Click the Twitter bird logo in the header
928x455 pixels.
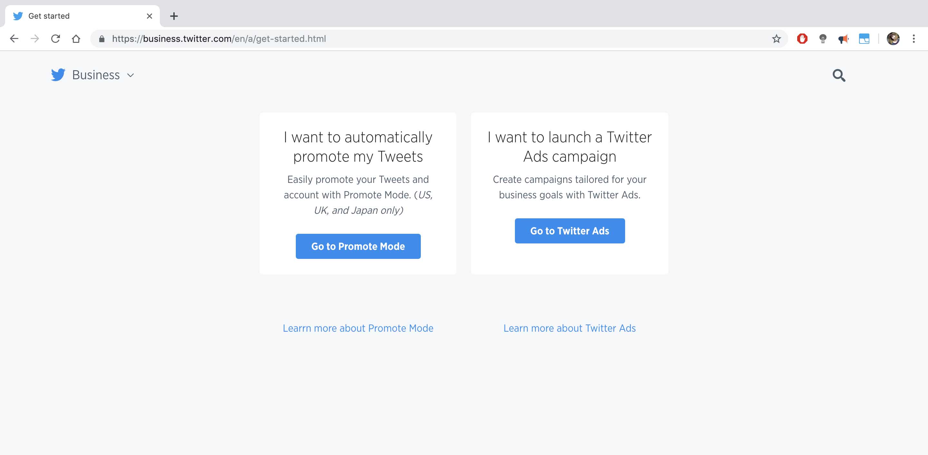pyautogui.click(x=58, y=75)
